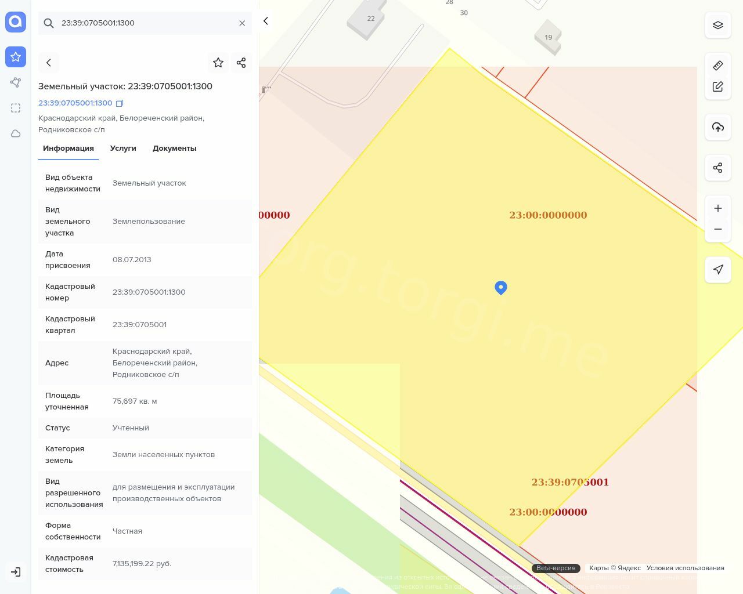Viewport: 743px width, 594px height.
Task: Select the area selection tool in sidebar
Action: 16,108
